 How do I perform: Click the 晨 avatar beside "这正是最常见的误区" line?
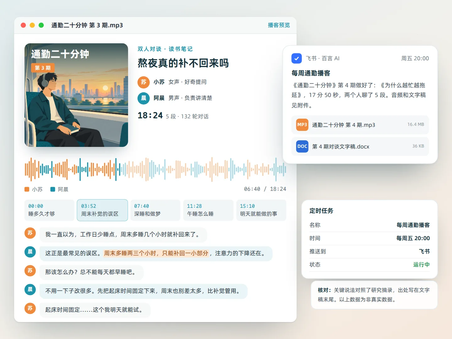click(30, 252)
